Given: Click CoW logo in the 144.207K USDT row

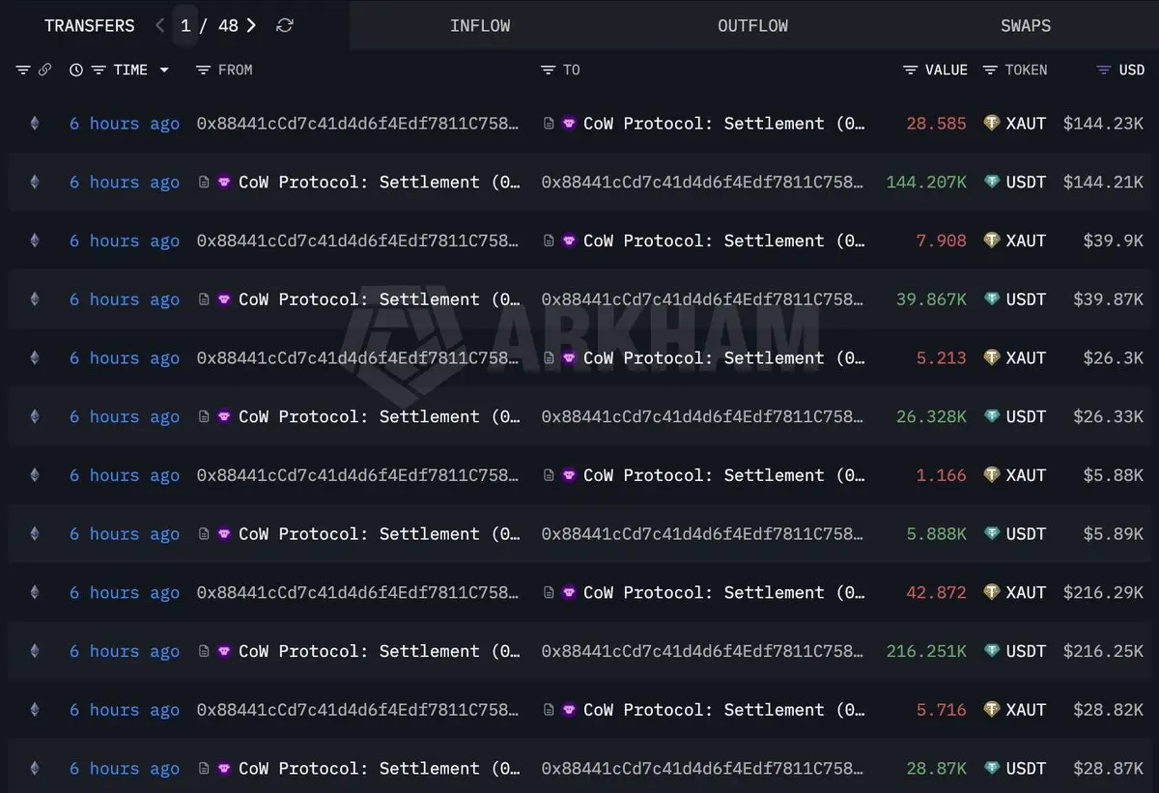Looking at the screenshot, I should coord(224,182).
